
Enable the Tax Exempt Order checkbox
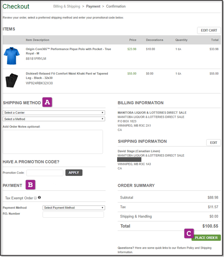pyautogui.click(x=35, y=198)
